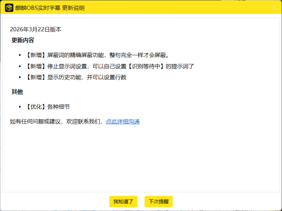Image resolution: width=282 pixels, height=211 pixels.
Task: Click the 更新内容 heading
Action: pos(23,40)
